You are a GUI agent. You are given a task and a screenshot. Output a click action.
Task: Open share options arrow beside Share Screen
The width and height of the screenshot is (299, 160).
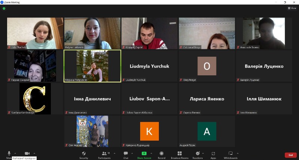[x=151, y=153]
